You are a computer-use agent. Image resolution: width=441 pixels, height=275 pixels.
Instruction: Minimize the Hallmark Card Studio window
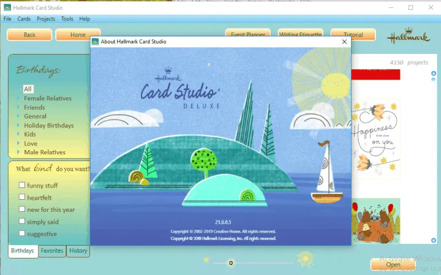click(391, 7)
